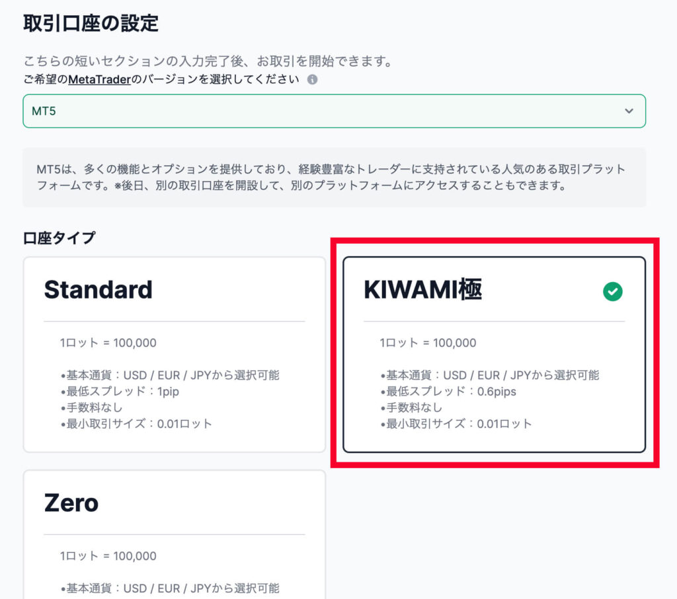Click the Zero heading text
Image resolution: width=677 pixels, height=599 pixels.
tap(71, 503)
